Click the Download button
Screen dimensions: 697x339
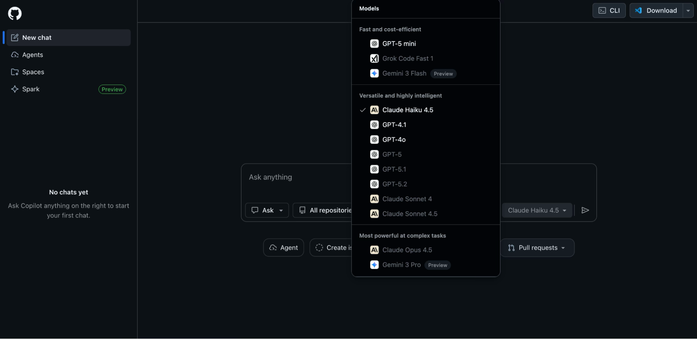pyautogui.click(x=656, y=10)
